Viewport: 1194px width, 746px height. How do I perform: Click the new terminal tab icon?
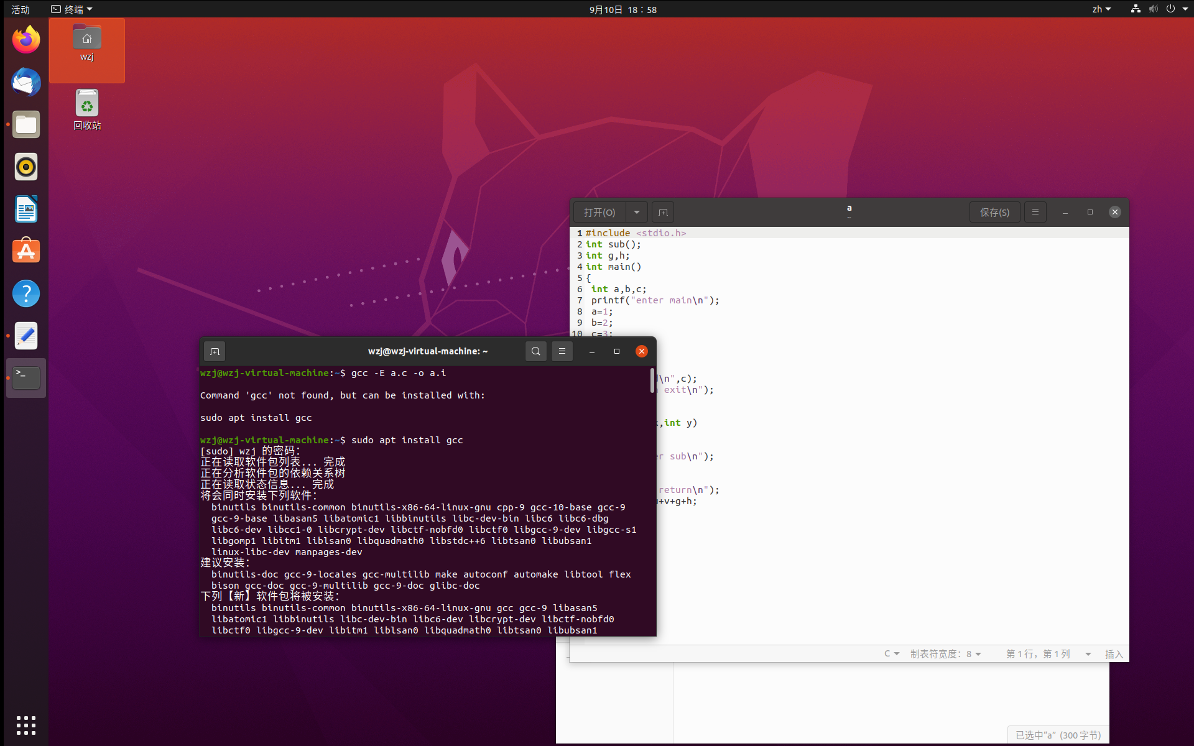(x=215, y=351)
